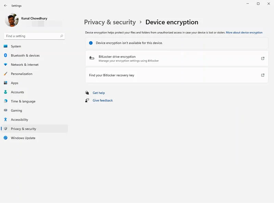Open Windows Update settings
Viewport: 274px width, 203px height.
coord(23,138)
